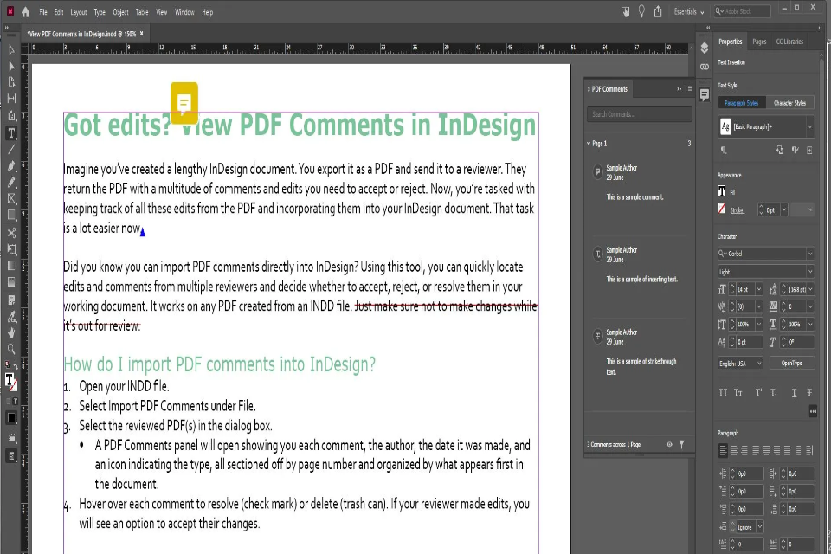Screen dimensions: 831x554
Task: Activate the Selection tool
Action: [11, 49]
